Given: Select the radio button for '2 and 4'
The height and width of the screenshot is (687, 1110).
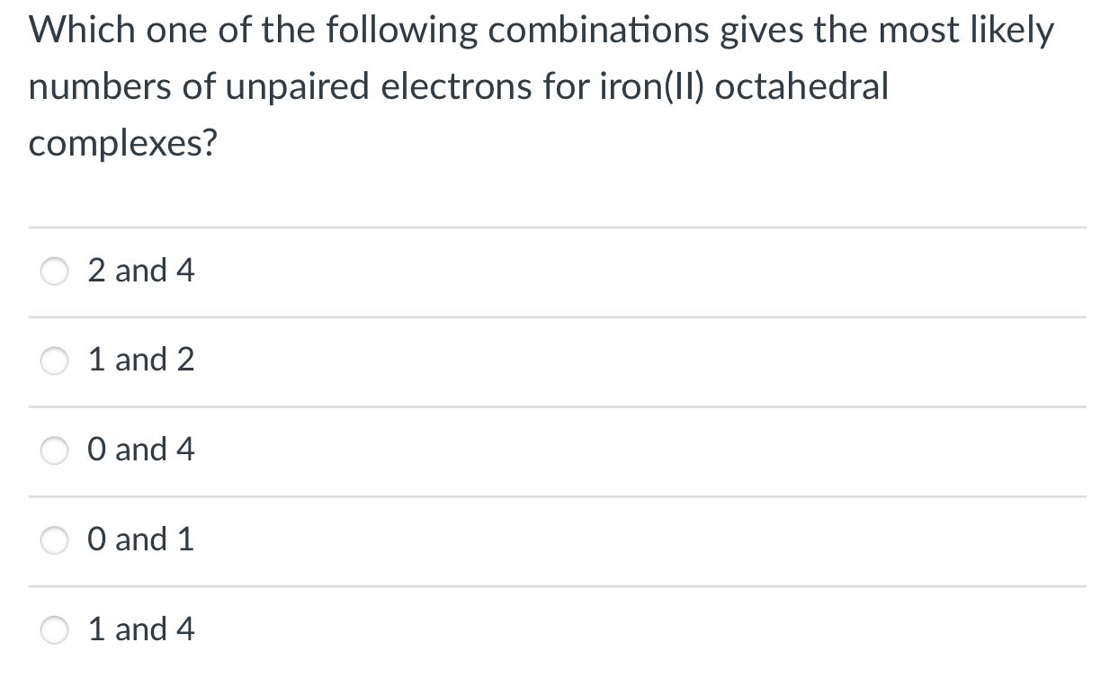Looking at the screenshot, I should (54, 271).
